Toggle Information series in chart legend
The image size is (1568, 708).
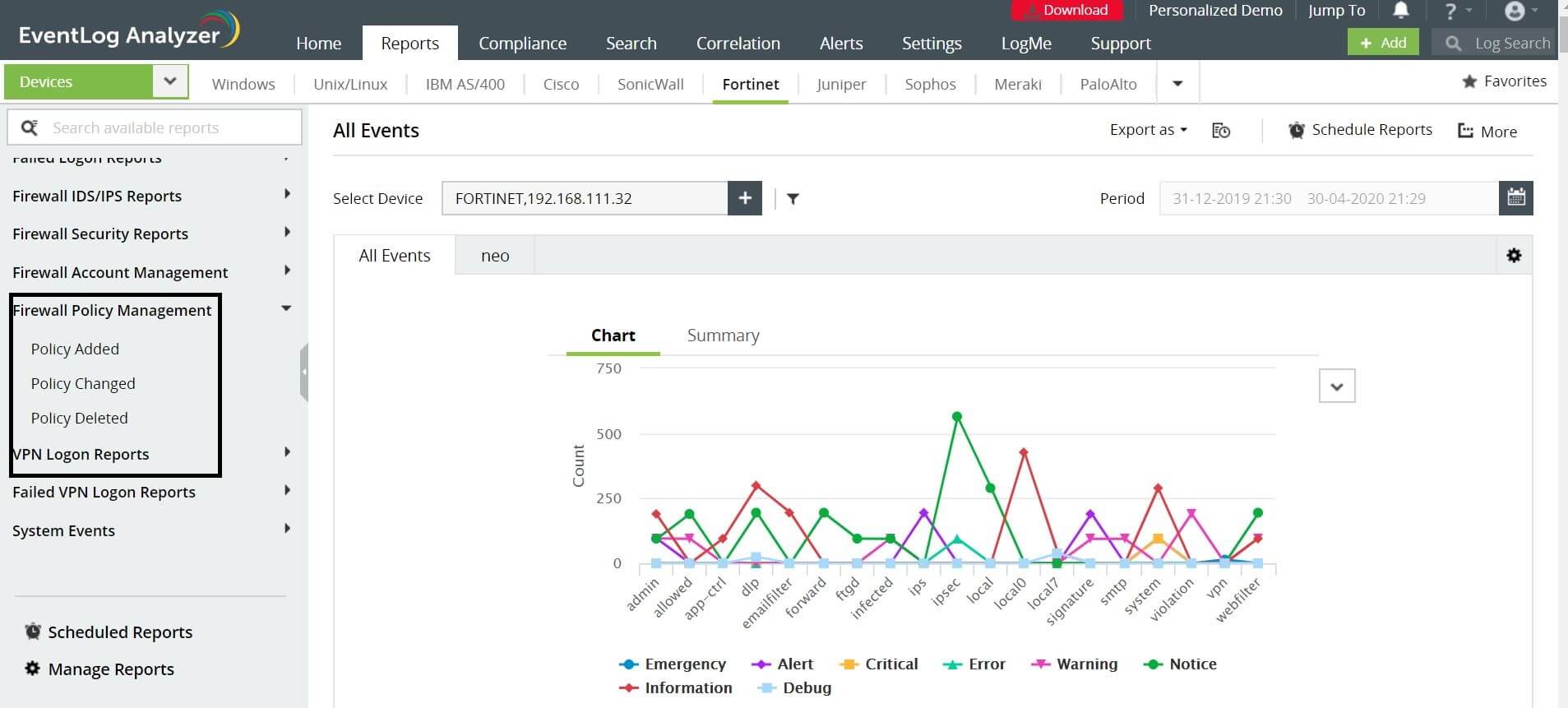coord(675,687)
